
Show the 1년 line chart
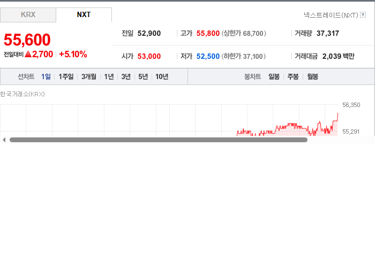tap(109, 76)
